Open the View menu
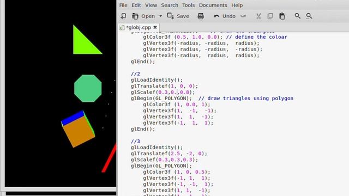Image resolution: width=349 pixels, height=196 pixels. pyautogui.click(x=151, y=5)
